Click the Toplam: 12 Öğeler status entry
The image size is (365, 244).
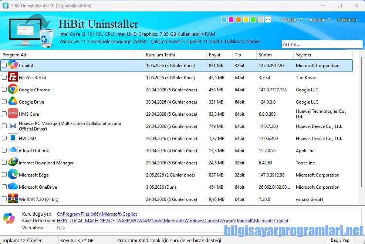(22, 241)
